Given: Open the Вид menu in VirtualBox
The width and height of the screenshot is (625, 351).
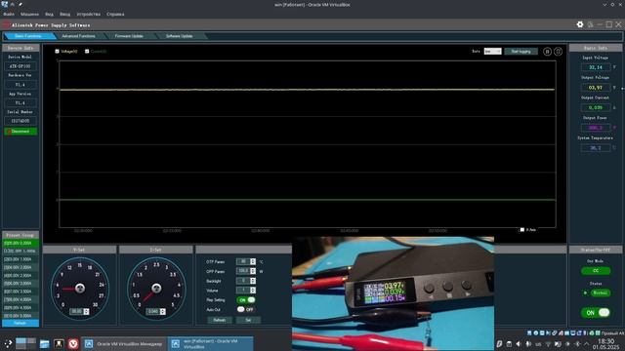Looking at the screenshot, I should tap(49, 14).
